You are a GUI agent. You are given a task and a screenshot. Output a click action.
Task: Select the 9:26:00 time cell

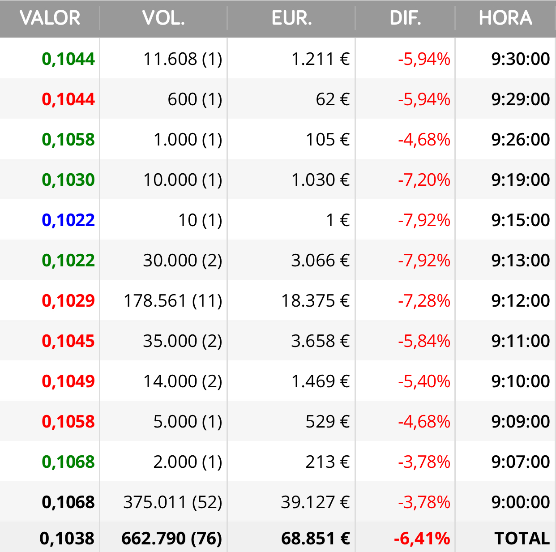(x=521, y=139)
